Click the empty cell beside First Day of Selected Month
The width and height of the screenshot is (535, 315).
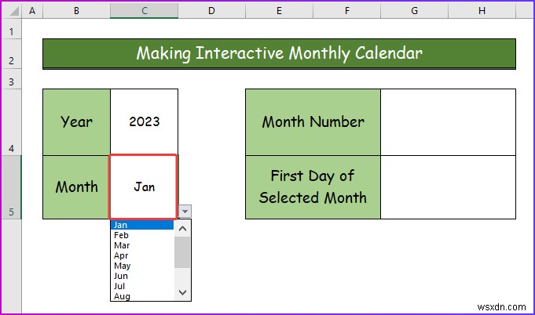(x=448, y=187)
